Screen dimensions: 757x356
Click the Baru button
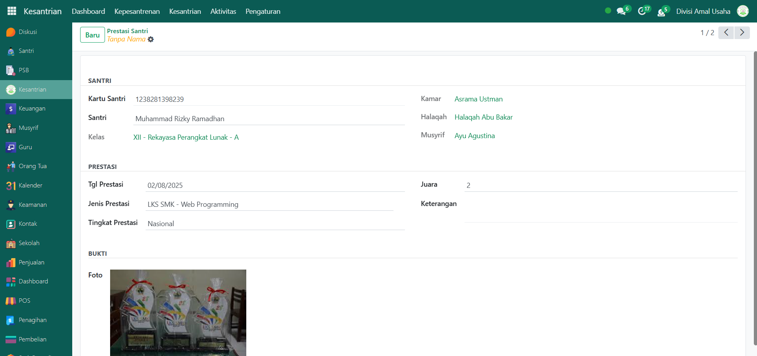[92, 35]
